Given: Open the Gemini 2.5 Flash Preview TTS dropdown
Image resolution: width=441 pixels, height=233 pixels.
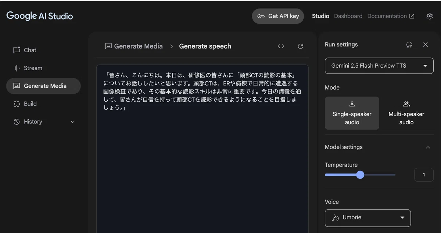Looking at the screenshot, I should pos(379,66).
